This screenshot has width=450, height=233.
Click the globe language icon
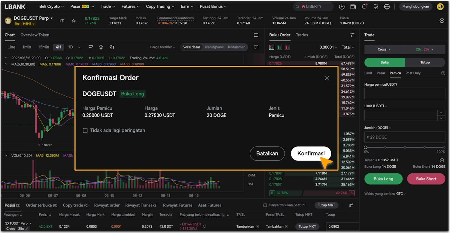click(387, 7)
